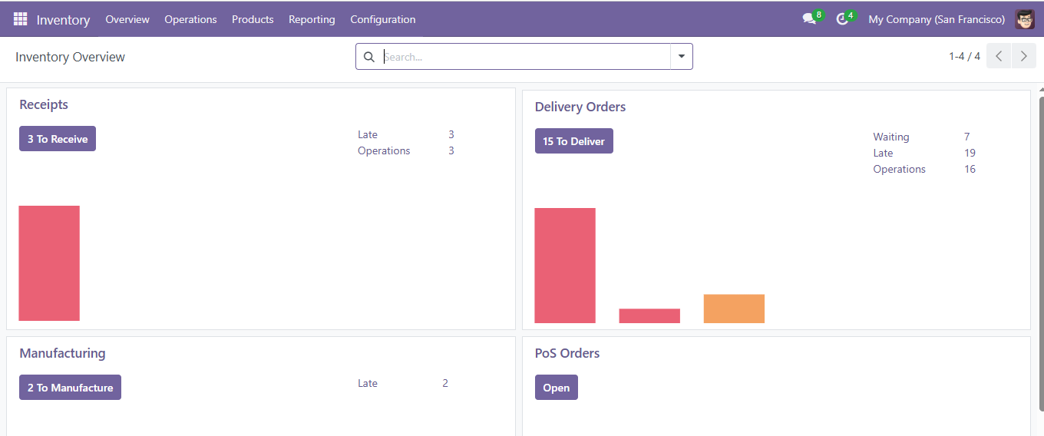Image resolution: width=1044 pixels, height=436 pixels.
Task: Go to previous page arrow
Action: [999, 56]
